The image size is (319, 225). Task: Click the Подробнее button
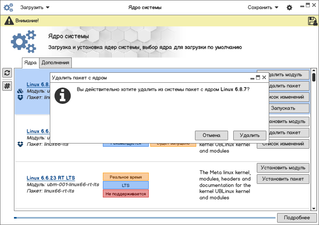[297, 218]
